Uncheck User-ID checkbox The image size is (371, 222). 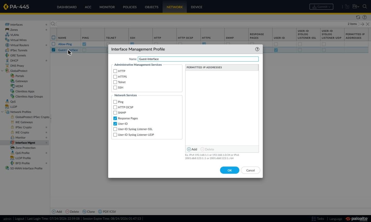coord(115,124)
